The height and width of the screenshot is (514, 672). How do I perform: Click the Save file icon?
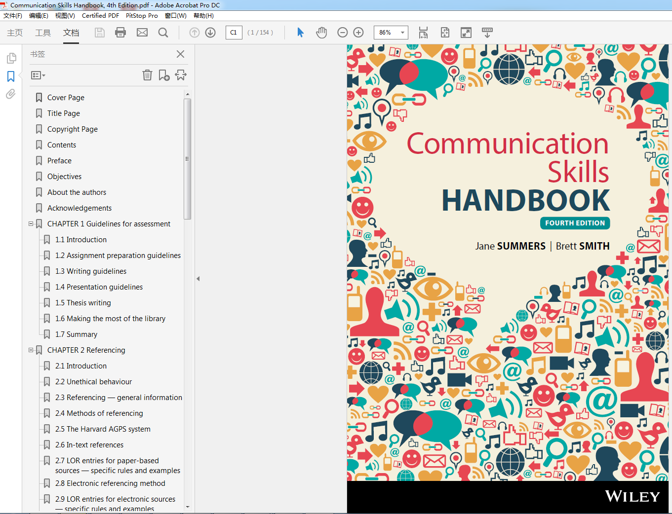(x=100, y=33)
